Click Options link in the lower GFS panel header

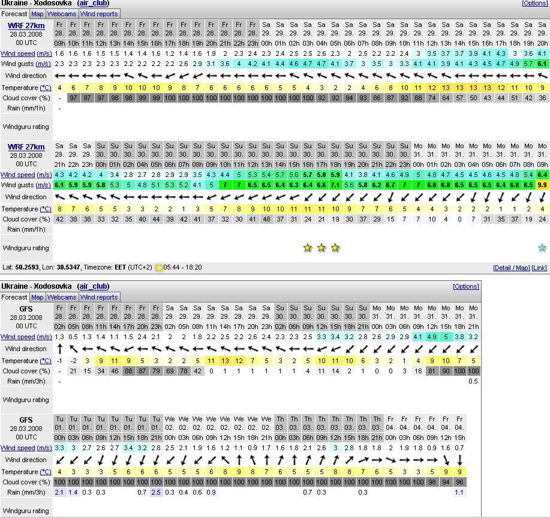(x=465, y=287)
